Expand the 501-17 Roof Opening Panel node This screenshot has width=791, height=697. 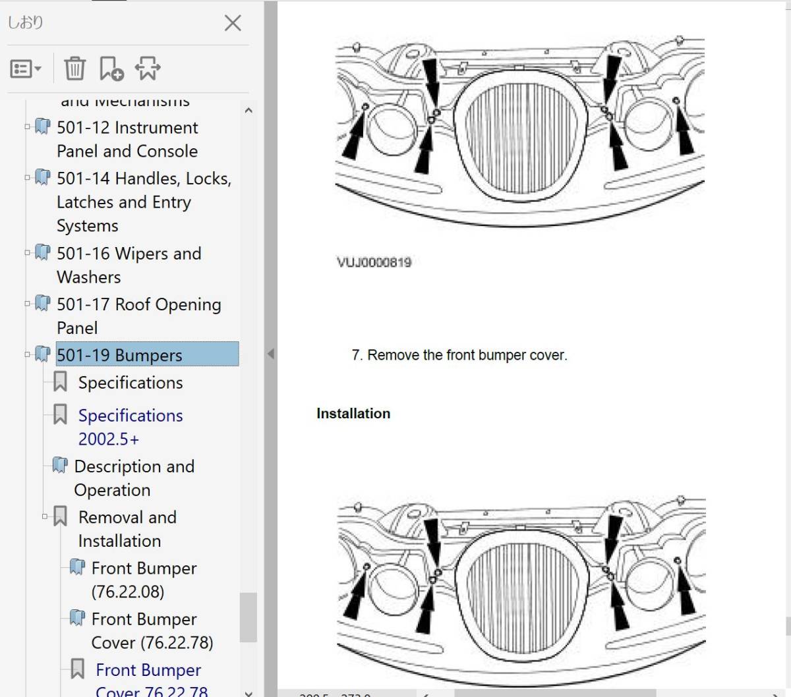(x=27, y=303)
